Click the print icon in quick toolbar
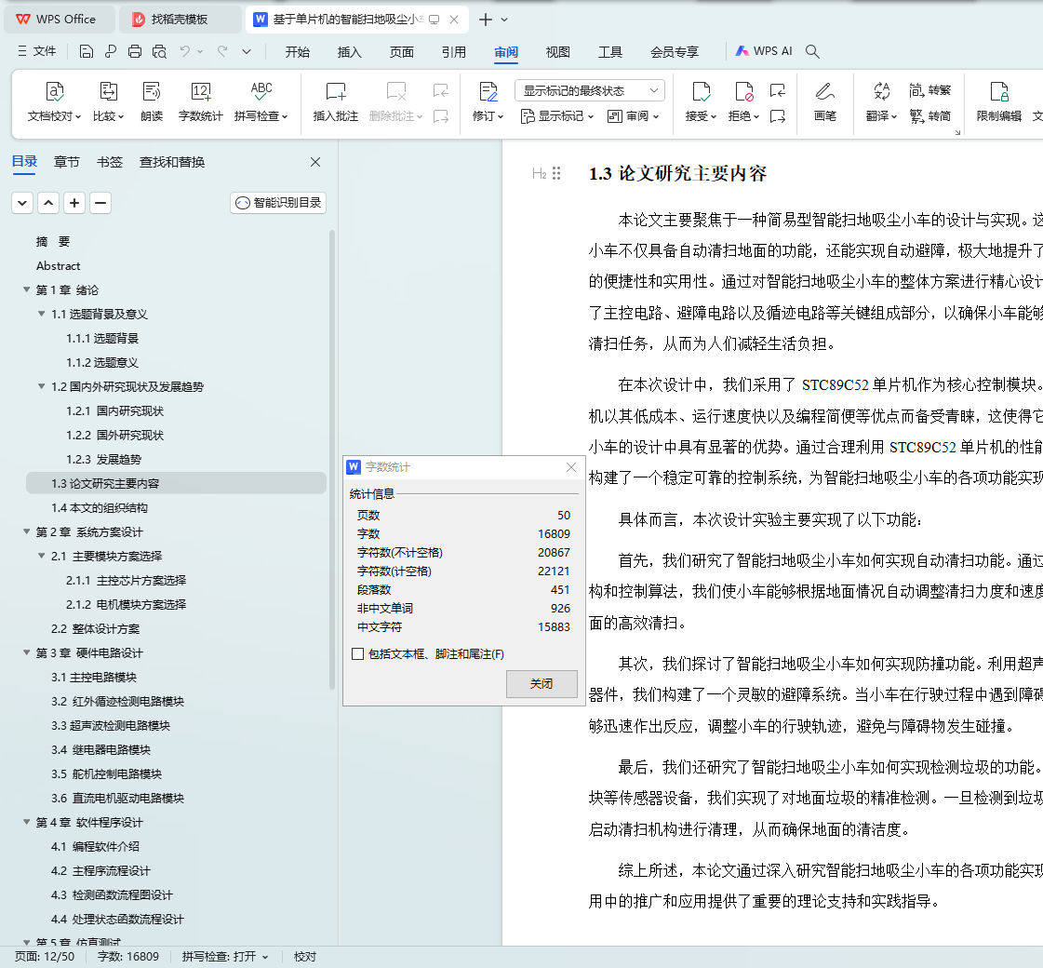 pos(134,51)
